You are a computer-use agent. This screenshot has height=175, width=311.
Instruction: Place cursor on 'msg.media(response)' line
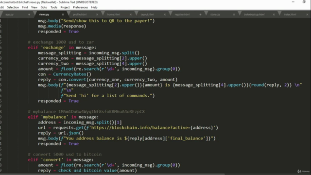(62, 26)
